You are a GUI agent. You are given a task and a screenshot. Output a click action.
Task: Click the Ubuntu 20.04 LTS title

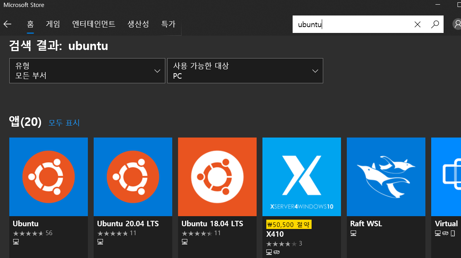(128, 224)
